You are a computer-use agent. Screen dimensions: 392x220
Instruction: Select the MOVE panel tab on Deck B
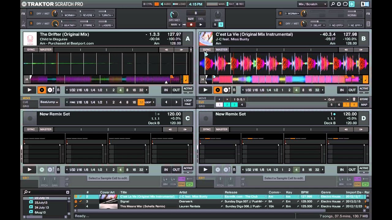pyautogui.click(x=202, y=98)
